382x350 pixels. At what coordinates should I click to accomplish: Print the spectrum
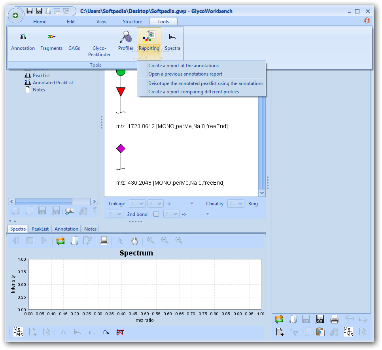coord(104,240)
